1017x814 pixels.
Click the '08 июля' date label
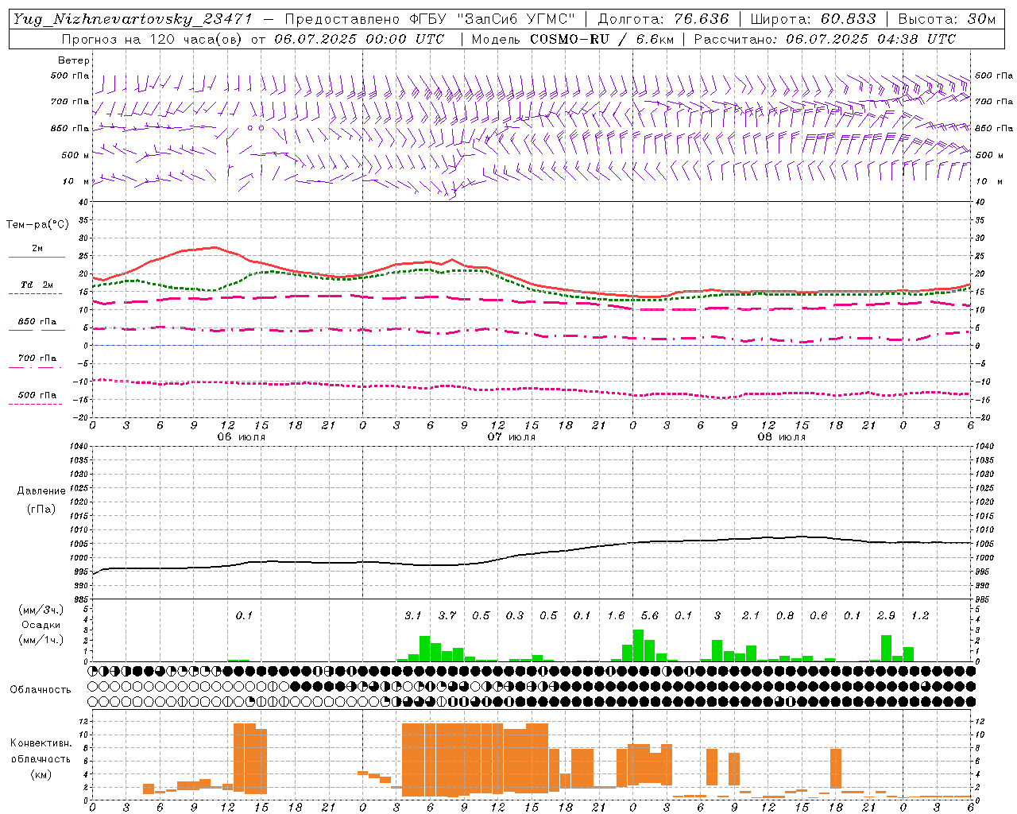(782, 437)
